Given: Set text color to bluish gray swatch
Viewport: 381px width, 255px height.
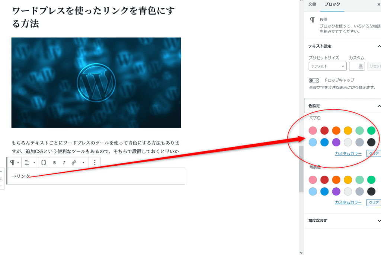Looking at the screenshot, I should [x=359, y=142].
